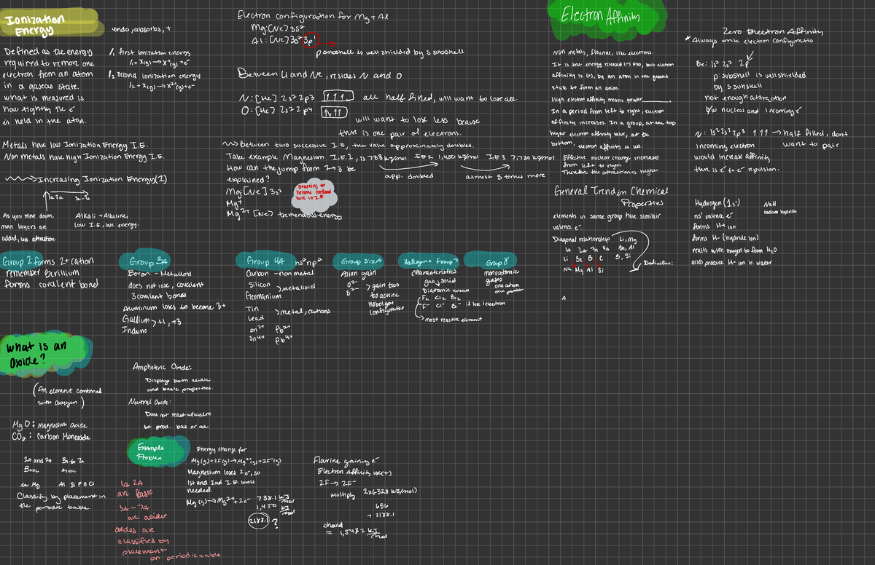Viewport: 875px width, 565px height.
Task: Select the Halogens Group 7 heading
Action: [430, 261]
